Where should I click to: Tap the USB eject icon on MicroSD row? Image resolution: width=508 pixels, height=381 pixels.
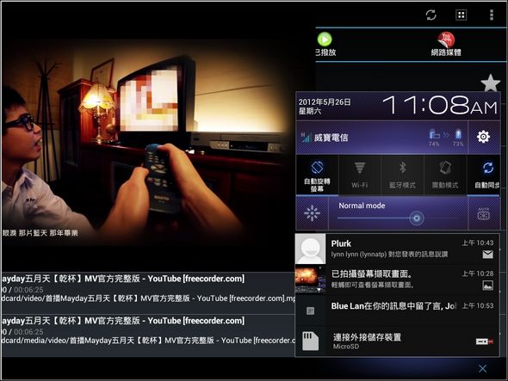[485, 341]
